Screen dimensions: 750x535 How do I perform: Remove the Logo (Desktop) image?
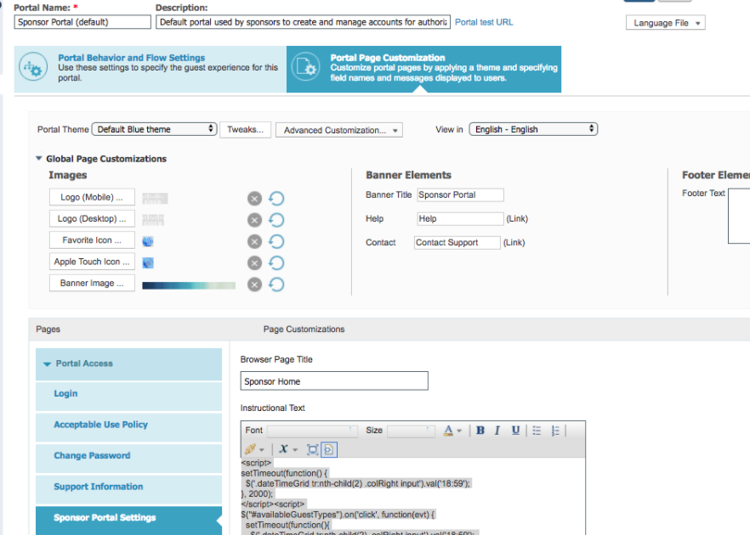(x=254, y=220)
